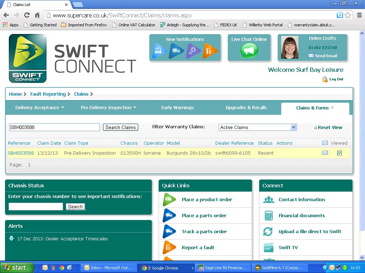Expand the Pre Delivery Inspection menu
The width and height of the screenshot is (365, 273).
pos(108,108)
